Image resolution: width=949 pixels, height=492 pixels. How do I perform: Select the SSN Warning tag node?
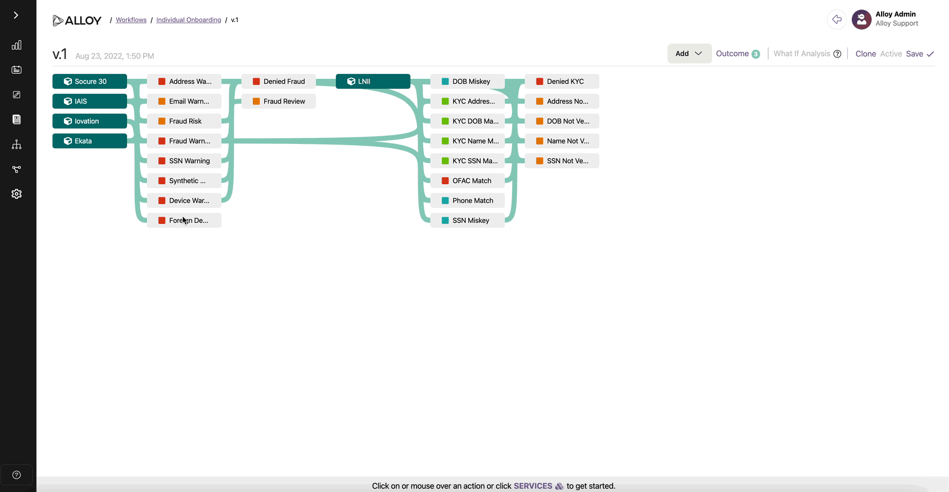point(184,161)
